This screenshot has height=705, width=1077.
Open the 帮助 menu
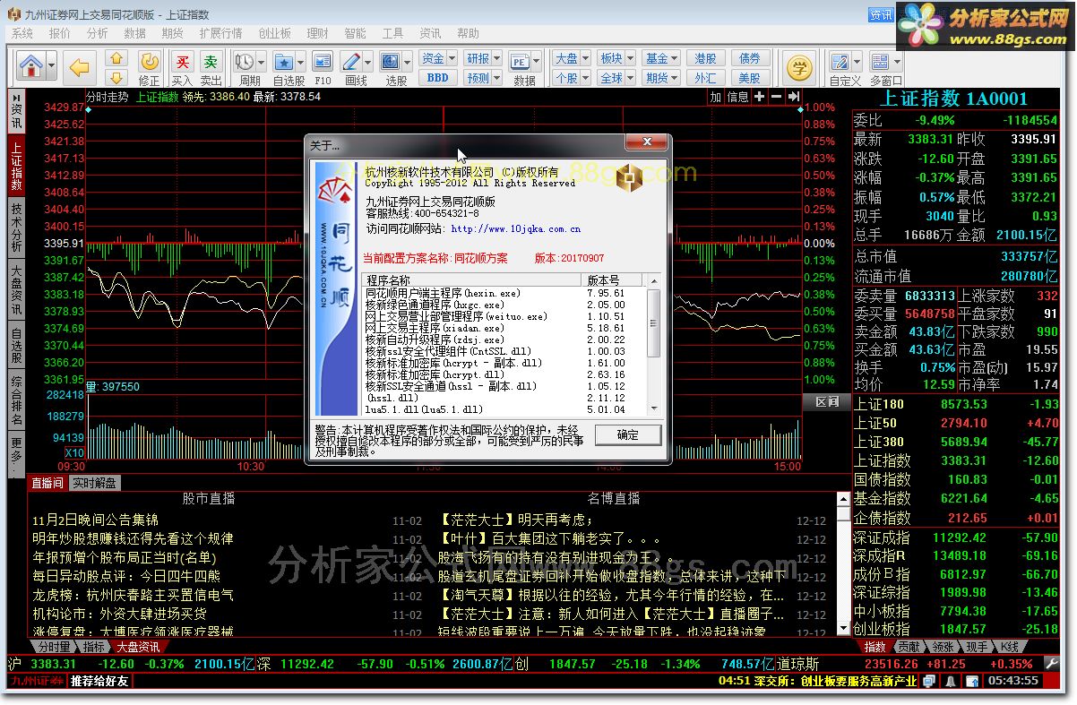pyautogui.click(x=468, y=33)
